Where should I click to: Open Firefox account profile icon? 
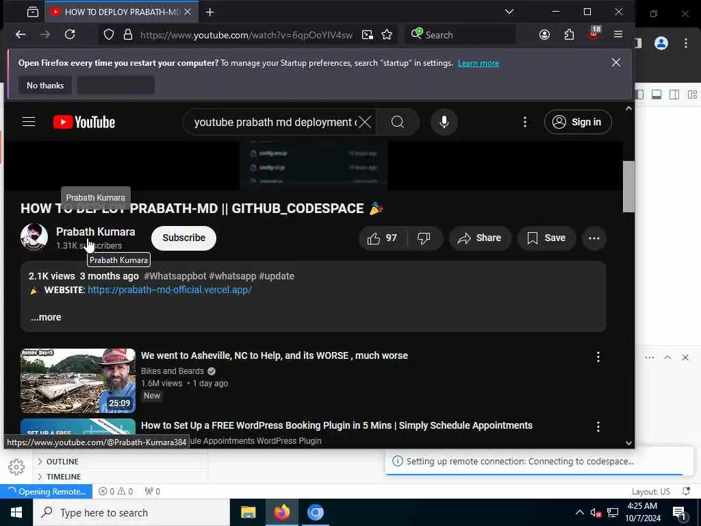coord(544,34)
